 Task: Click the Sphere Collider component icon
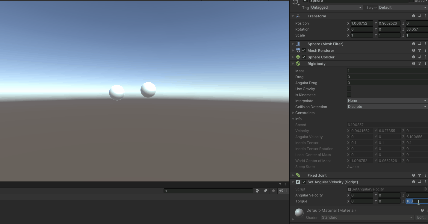tap(298, 57)
